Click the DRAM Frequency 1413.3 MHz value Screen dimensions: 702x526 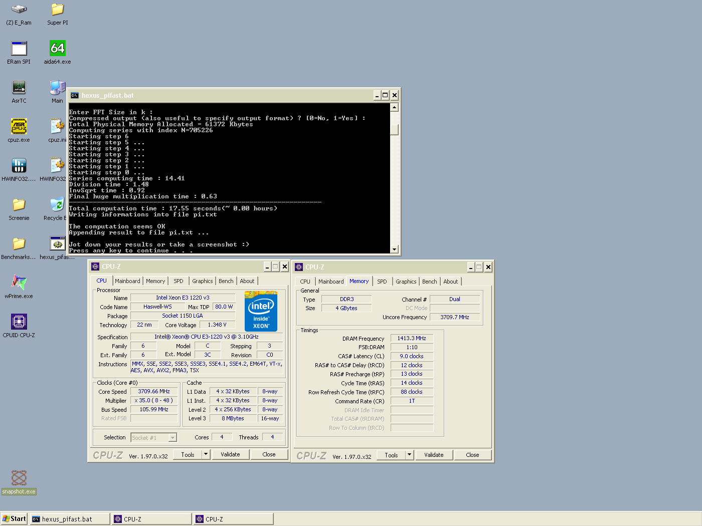(x=412, y=339)
